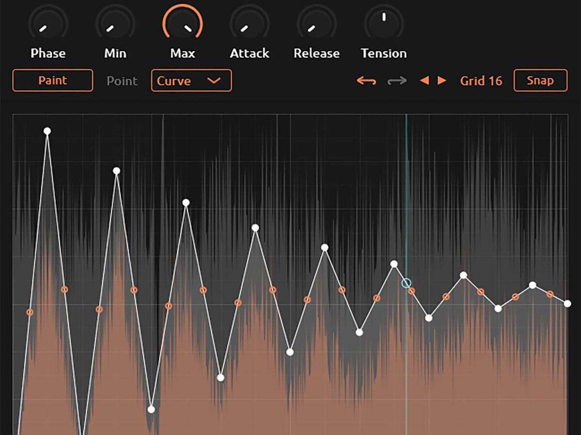Click the Min knob
This screenshot has height=435, width=581.
coord(115,23)
